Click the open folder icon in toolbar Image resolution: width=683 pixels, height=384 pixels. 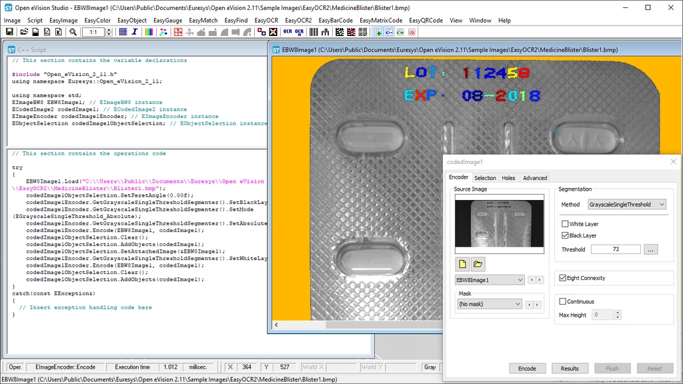[25, 32]
